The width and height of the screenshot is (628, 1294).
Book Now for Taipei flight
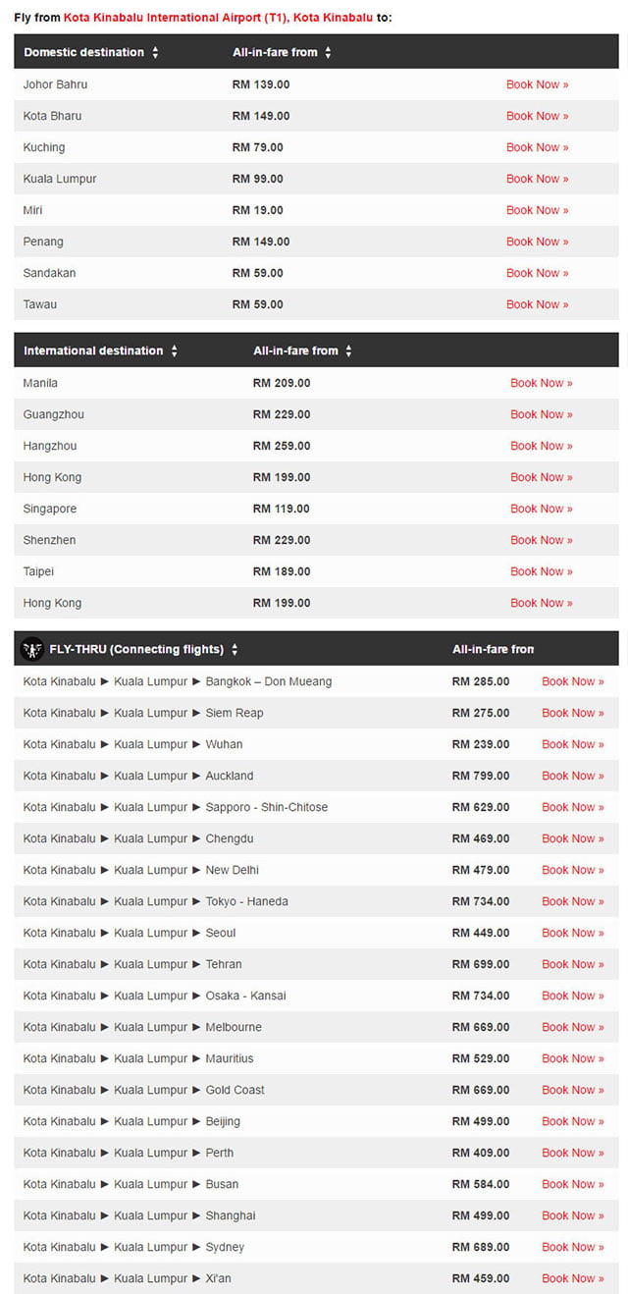542,571
